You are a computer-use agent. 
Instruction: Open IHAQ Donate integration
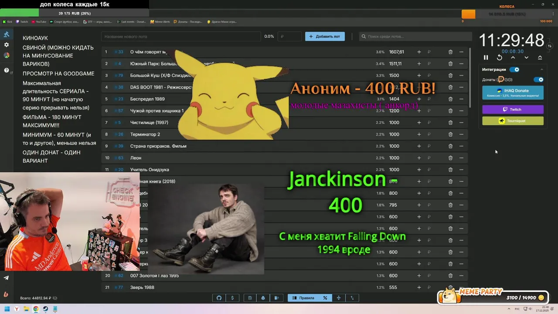coord(513,92)
